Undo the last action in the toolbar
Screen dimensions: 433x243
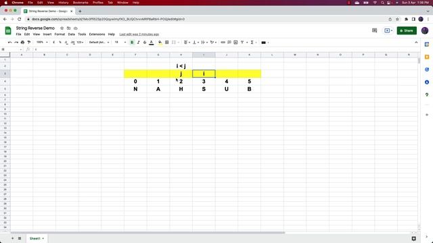coord(9,43)
